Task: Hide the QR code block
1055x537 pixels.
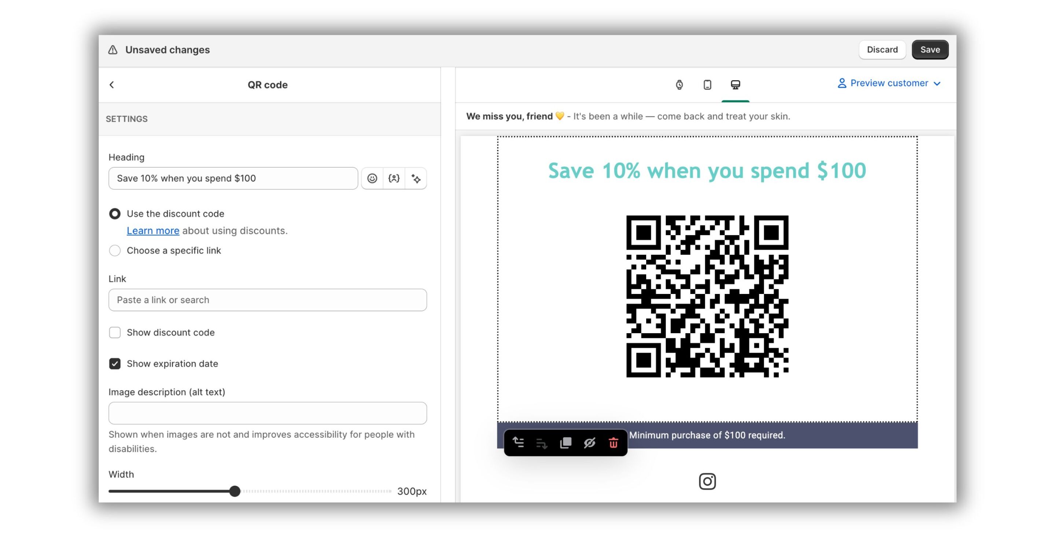Action: (589, 442)
